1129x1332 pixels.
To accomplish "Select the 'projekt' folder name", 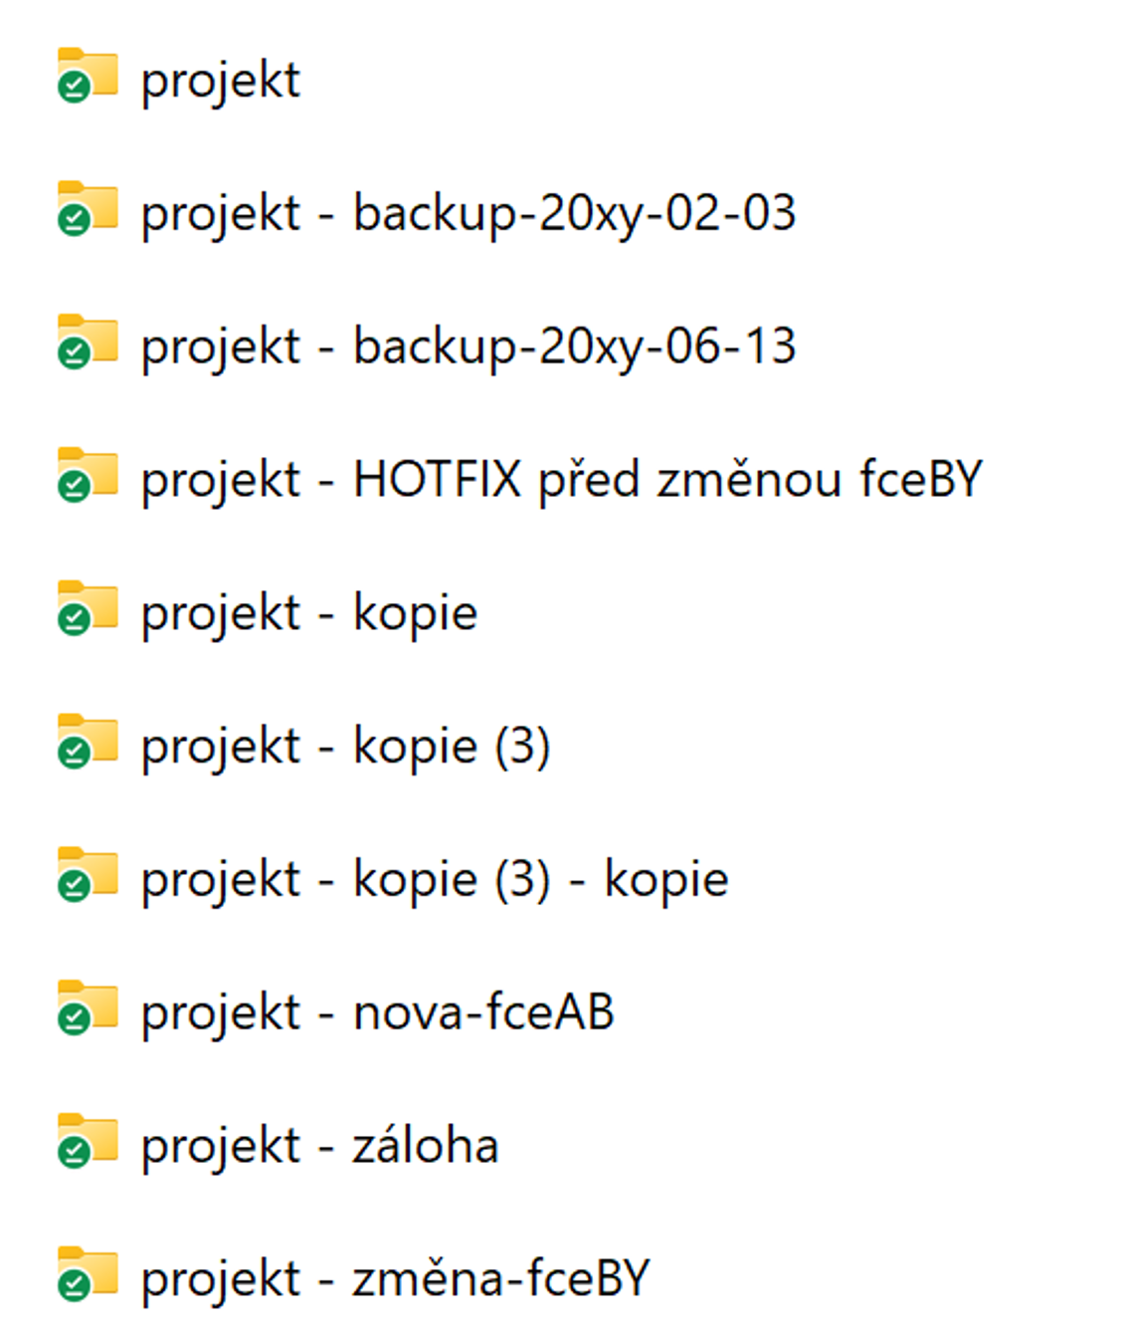I will [220, 81].
